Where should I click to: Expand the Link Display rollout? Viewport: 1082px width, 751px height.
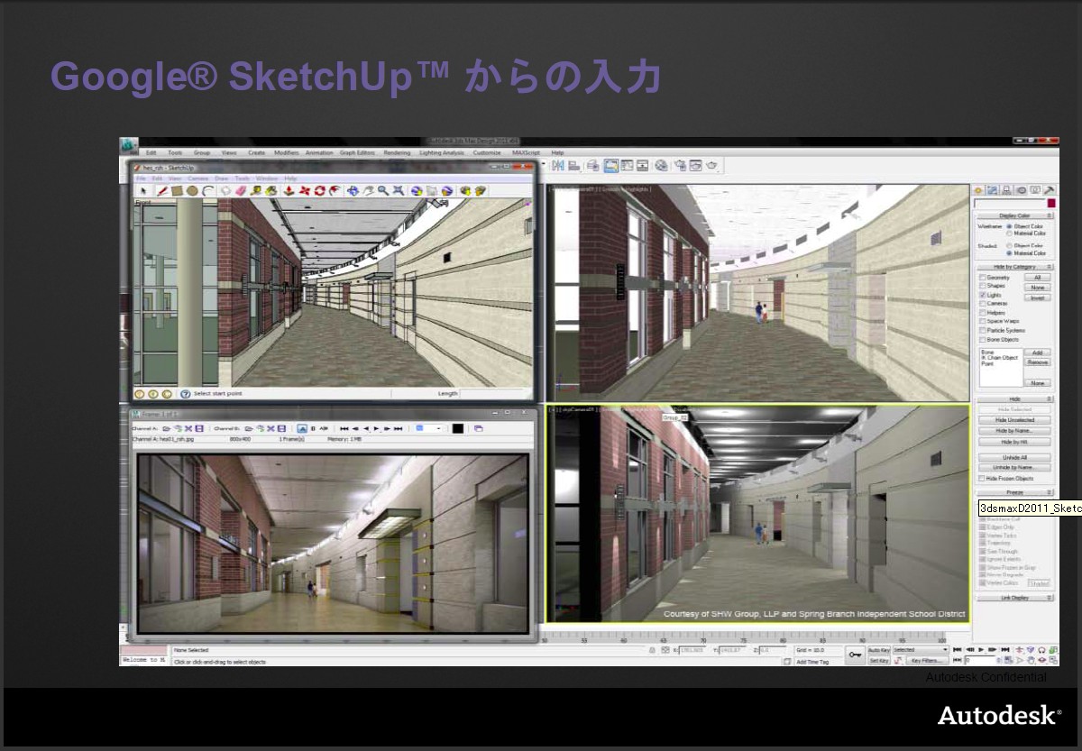[x=1014, y=598]
